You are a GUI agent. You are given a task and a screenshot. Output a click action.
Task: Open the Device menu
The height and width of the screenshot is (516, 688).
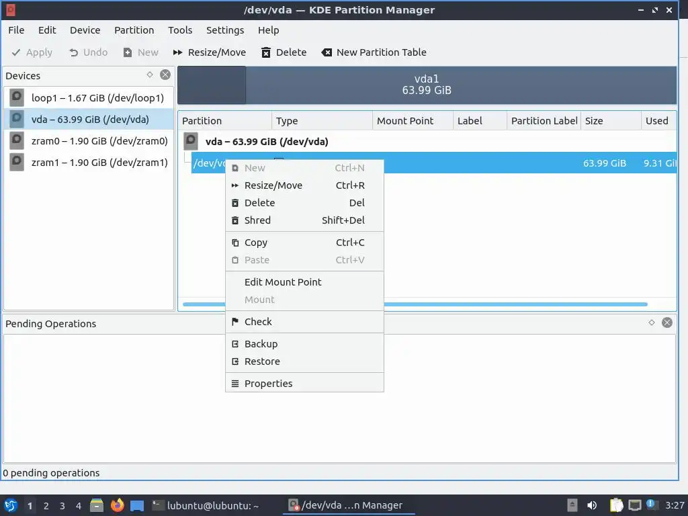[85, 30]
